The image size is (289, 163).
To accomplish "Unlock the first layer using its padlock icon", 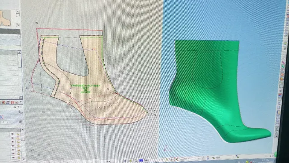I will click(x=18, y=134).
